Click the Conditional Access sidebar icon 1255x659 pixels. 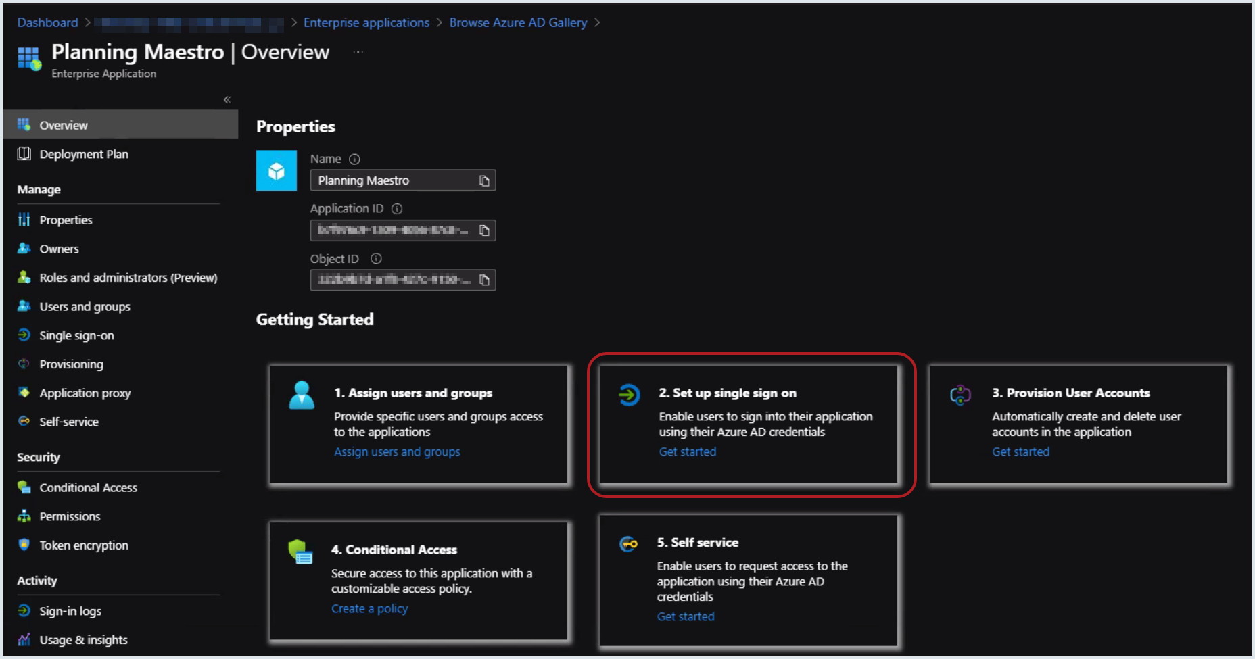click(x=24, y=487)
